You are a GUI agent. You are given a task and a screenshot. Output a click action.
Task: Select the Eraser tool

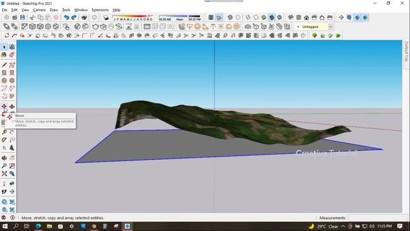pos(12,55)
